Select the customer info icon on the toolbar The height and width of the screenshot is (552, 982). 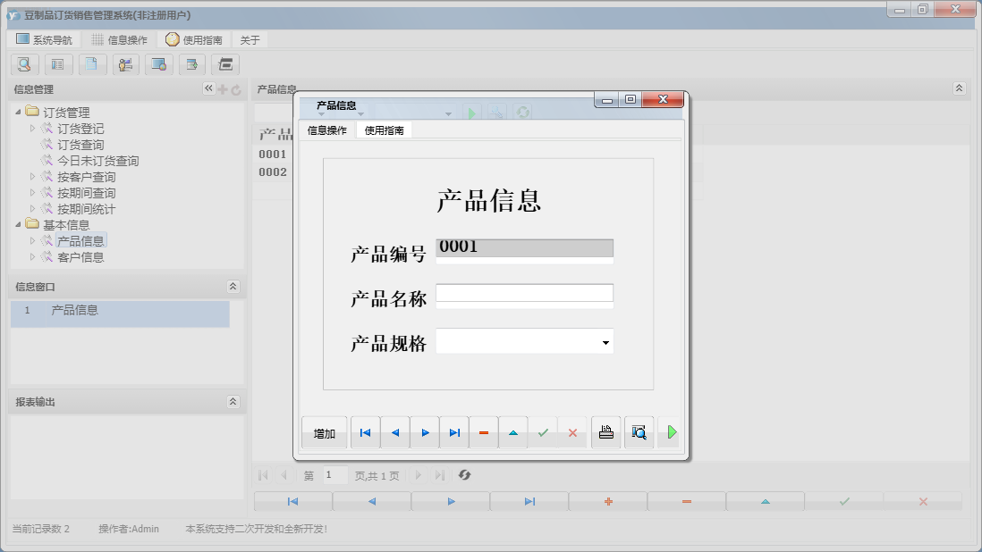125,64
